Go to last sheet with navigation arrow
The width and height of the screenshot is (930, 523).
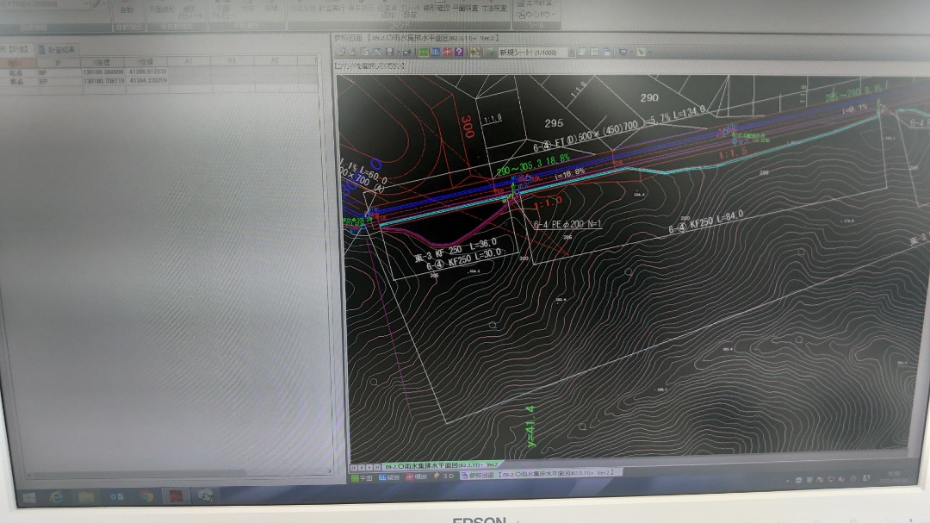[x=376, y=467]
